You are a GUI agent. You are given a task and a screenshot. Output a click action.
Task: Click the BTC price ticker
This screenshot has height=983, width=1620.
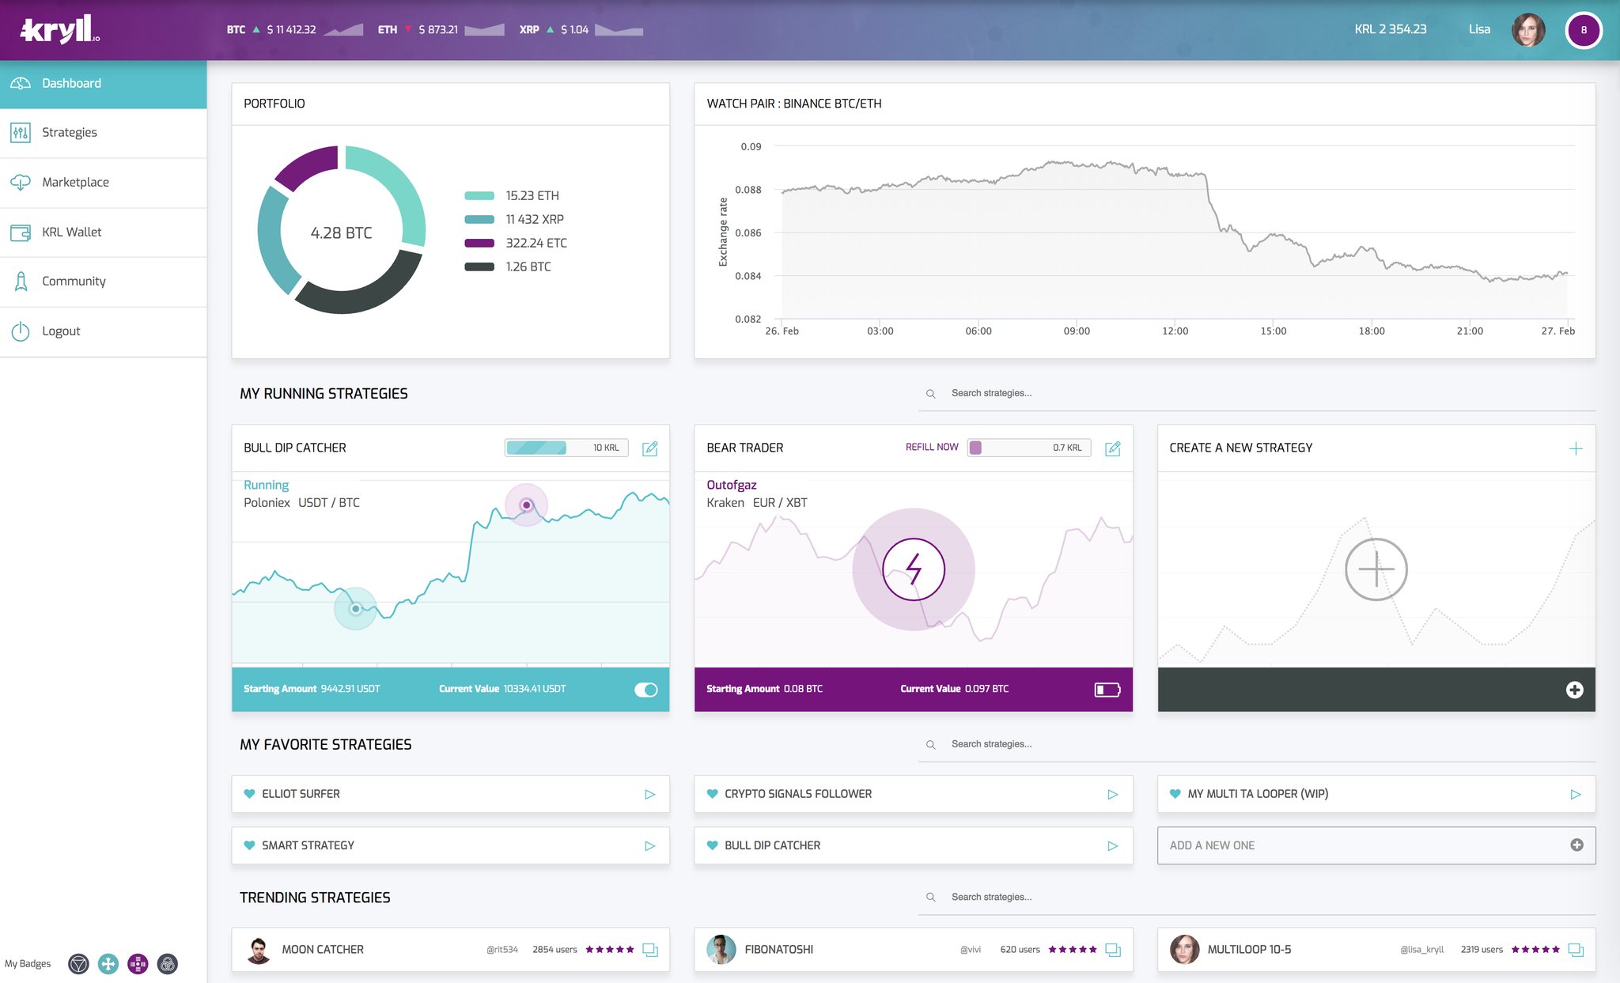294,30
